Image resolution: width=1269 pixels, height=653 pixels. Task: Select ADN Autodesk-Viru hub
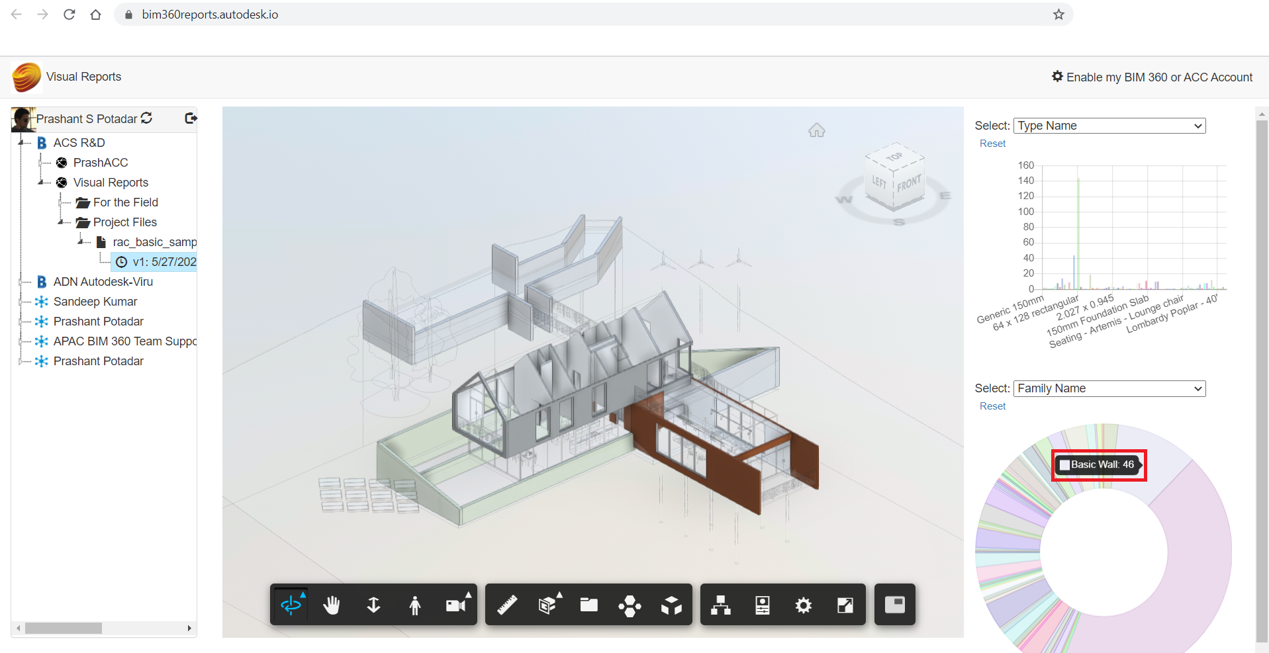103,282
